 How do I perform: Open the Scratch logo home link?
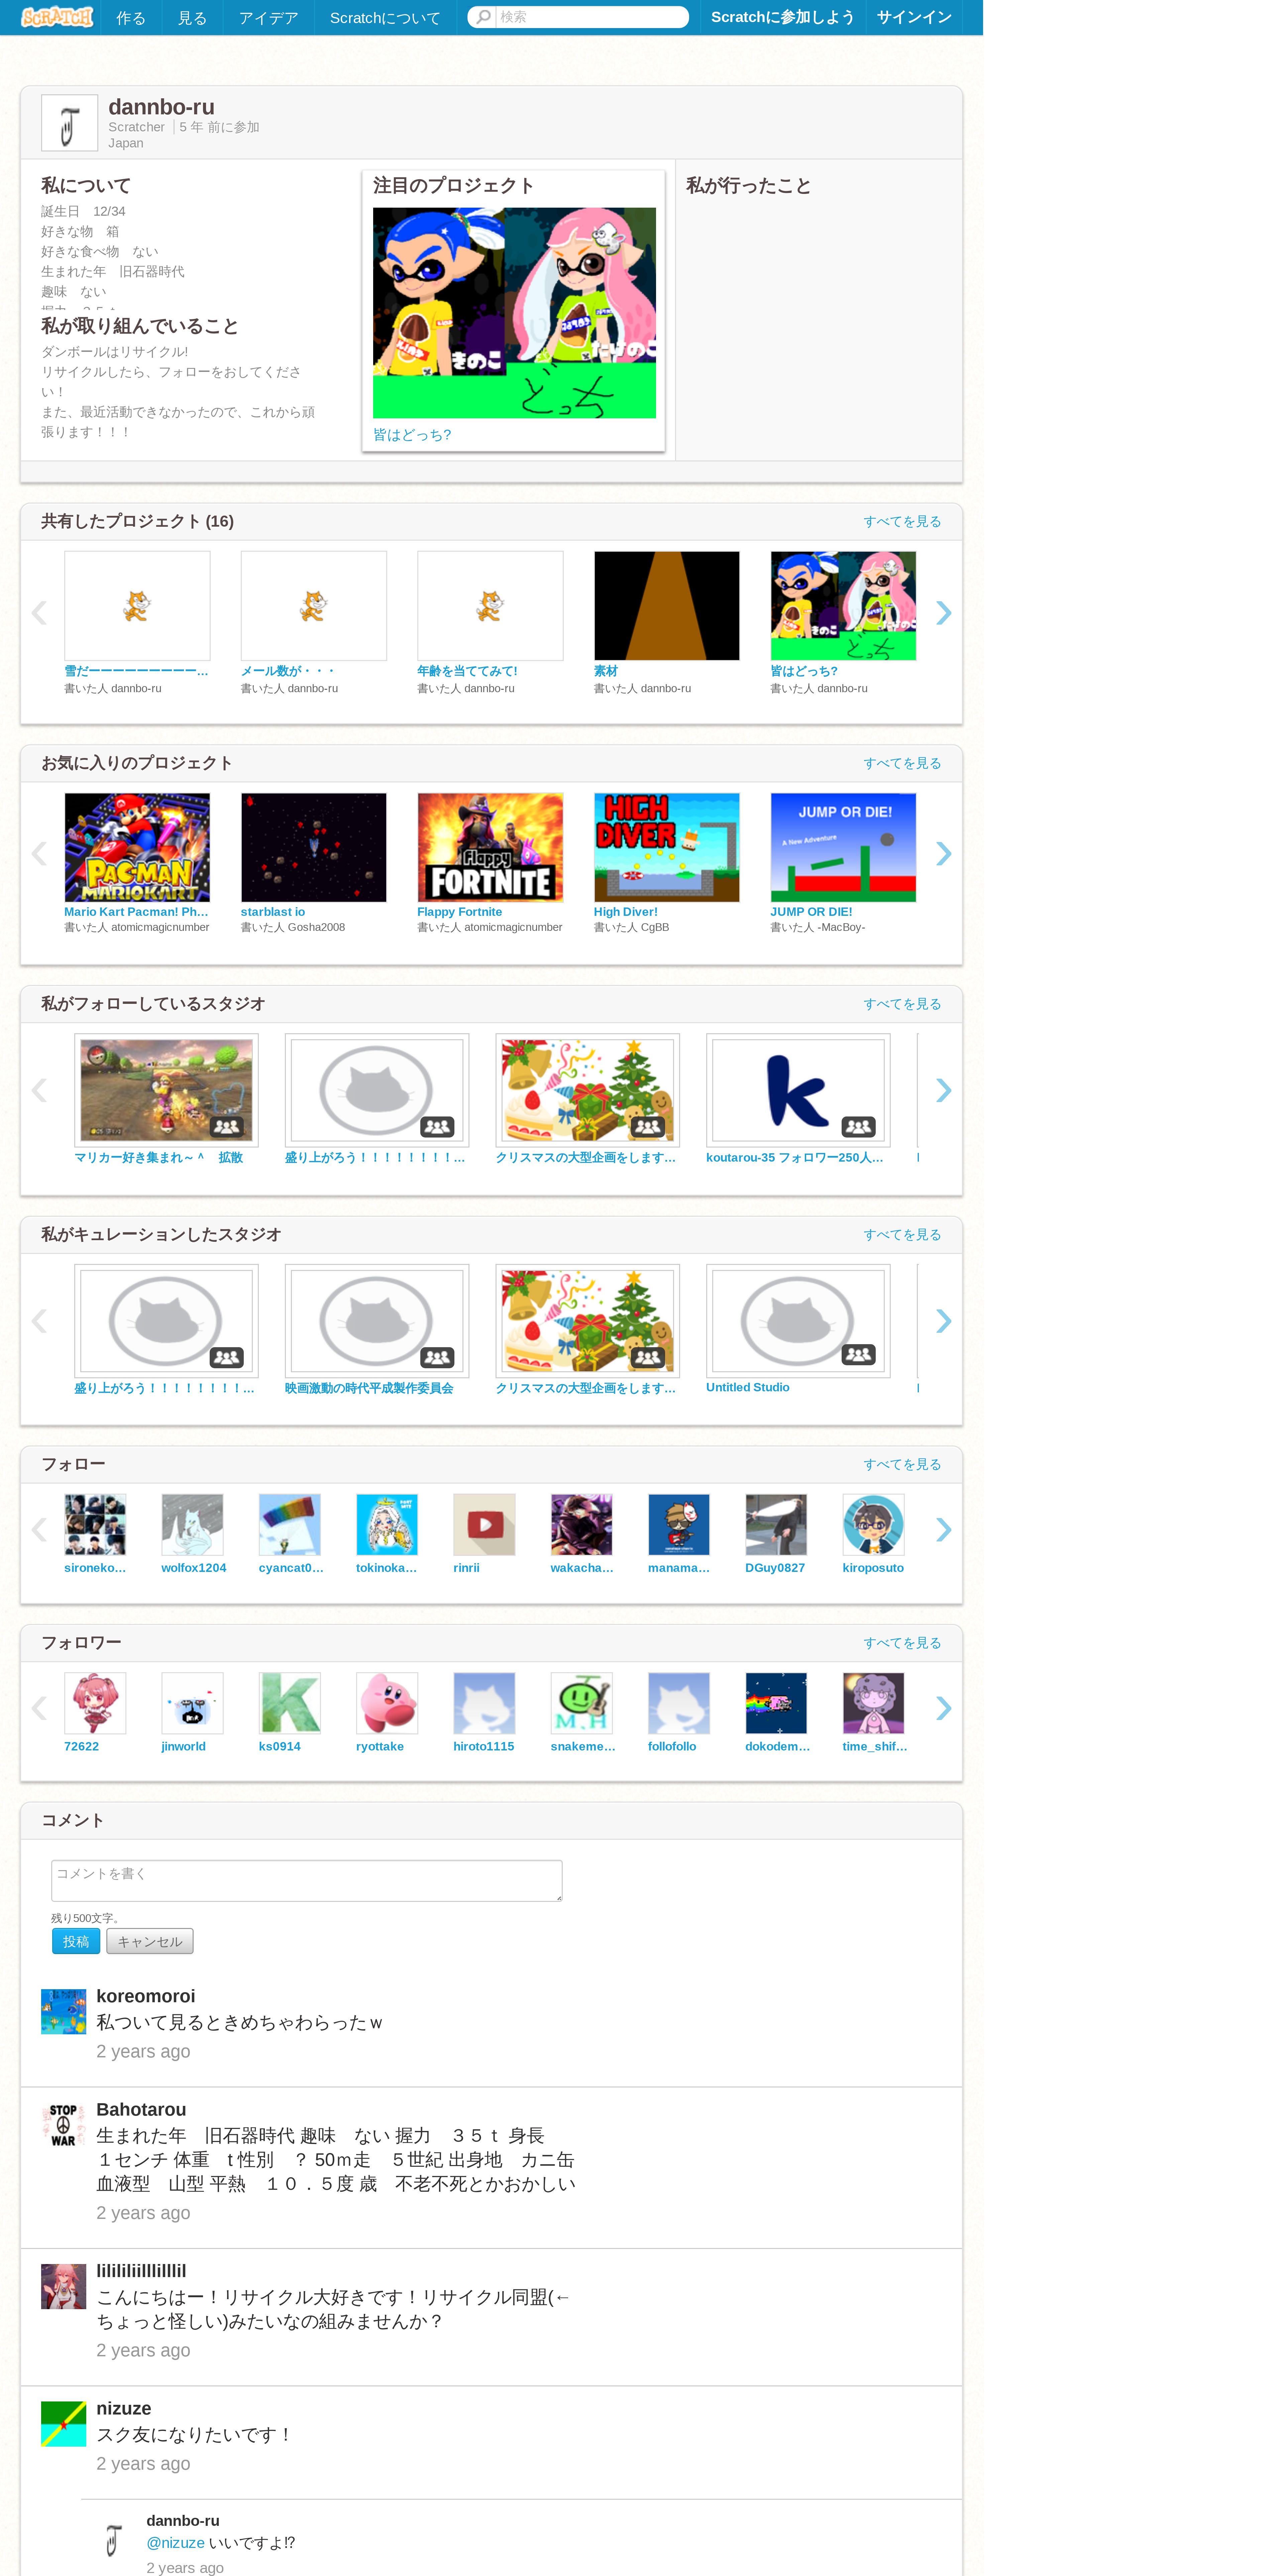click(57, 17)
